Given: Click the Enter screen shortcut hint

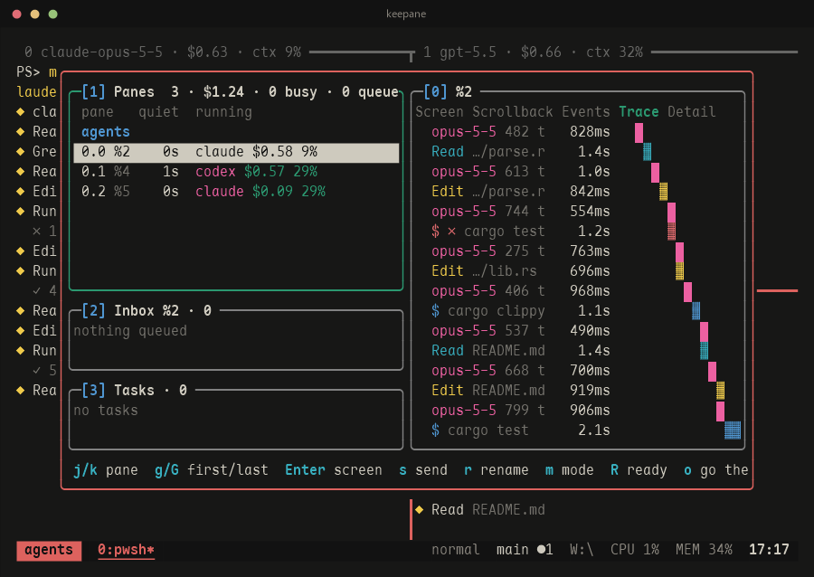Looking at the screenshot, I should coord(333,470).
